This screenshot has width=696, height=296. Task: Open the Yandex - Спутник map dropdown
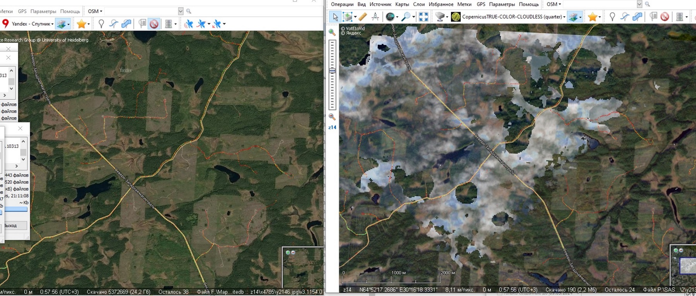(x=52, y=24)
